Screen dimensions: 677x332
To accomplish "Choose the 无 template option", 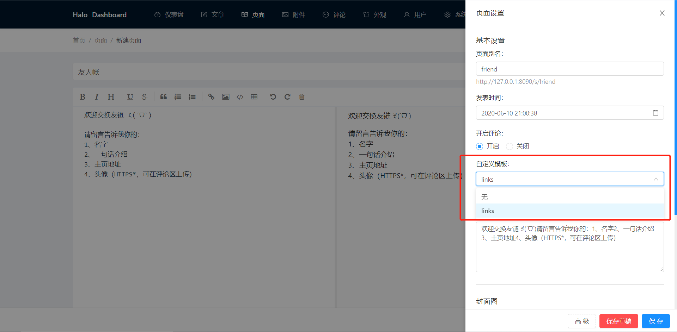I will pos(570,197).
